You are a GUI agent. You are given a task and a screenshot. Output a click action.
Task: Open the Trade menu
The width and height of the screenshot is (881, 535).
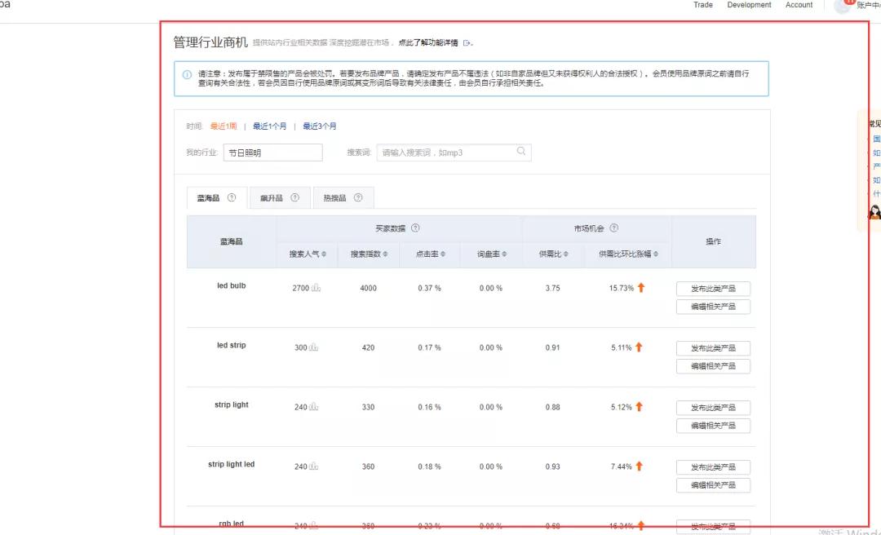[x=702, y=6]
